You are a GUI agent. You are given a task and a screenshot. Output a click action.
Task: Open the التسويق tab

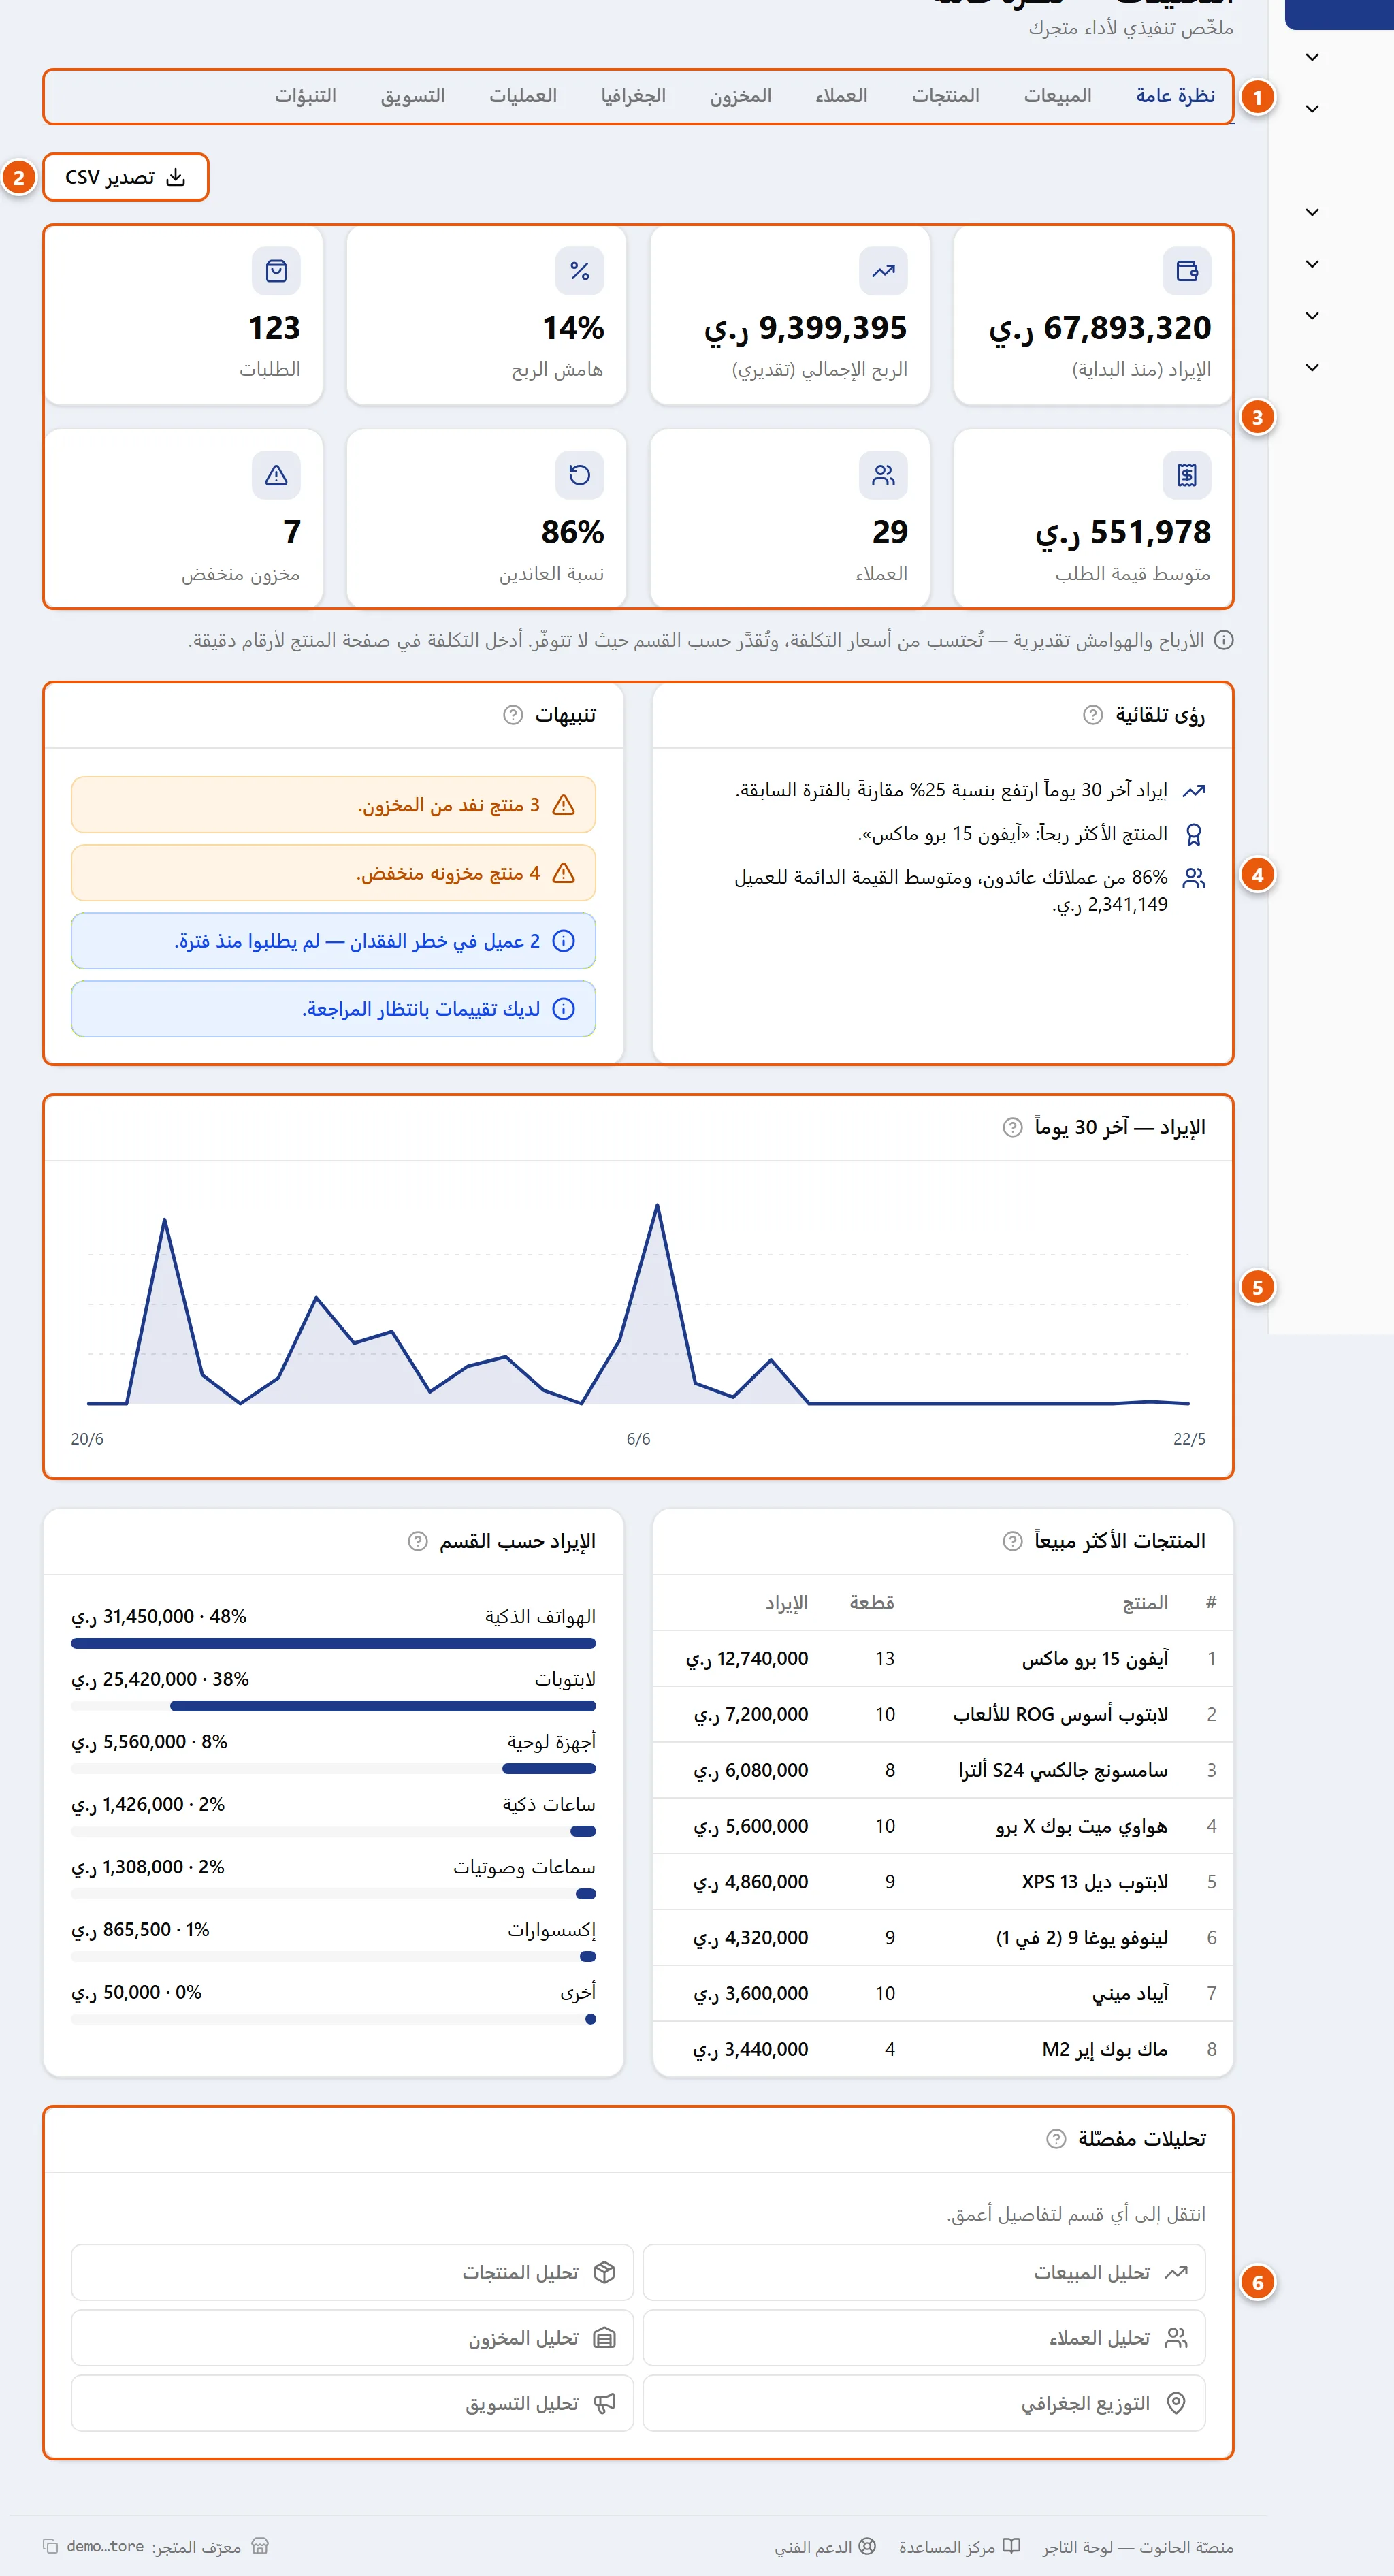click(x=413, y=96)
